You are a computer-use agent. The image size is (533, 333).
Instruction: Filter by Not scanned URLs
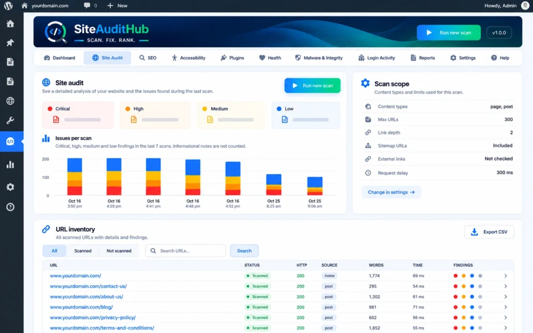pyautogui.click(x=119, y=251)
